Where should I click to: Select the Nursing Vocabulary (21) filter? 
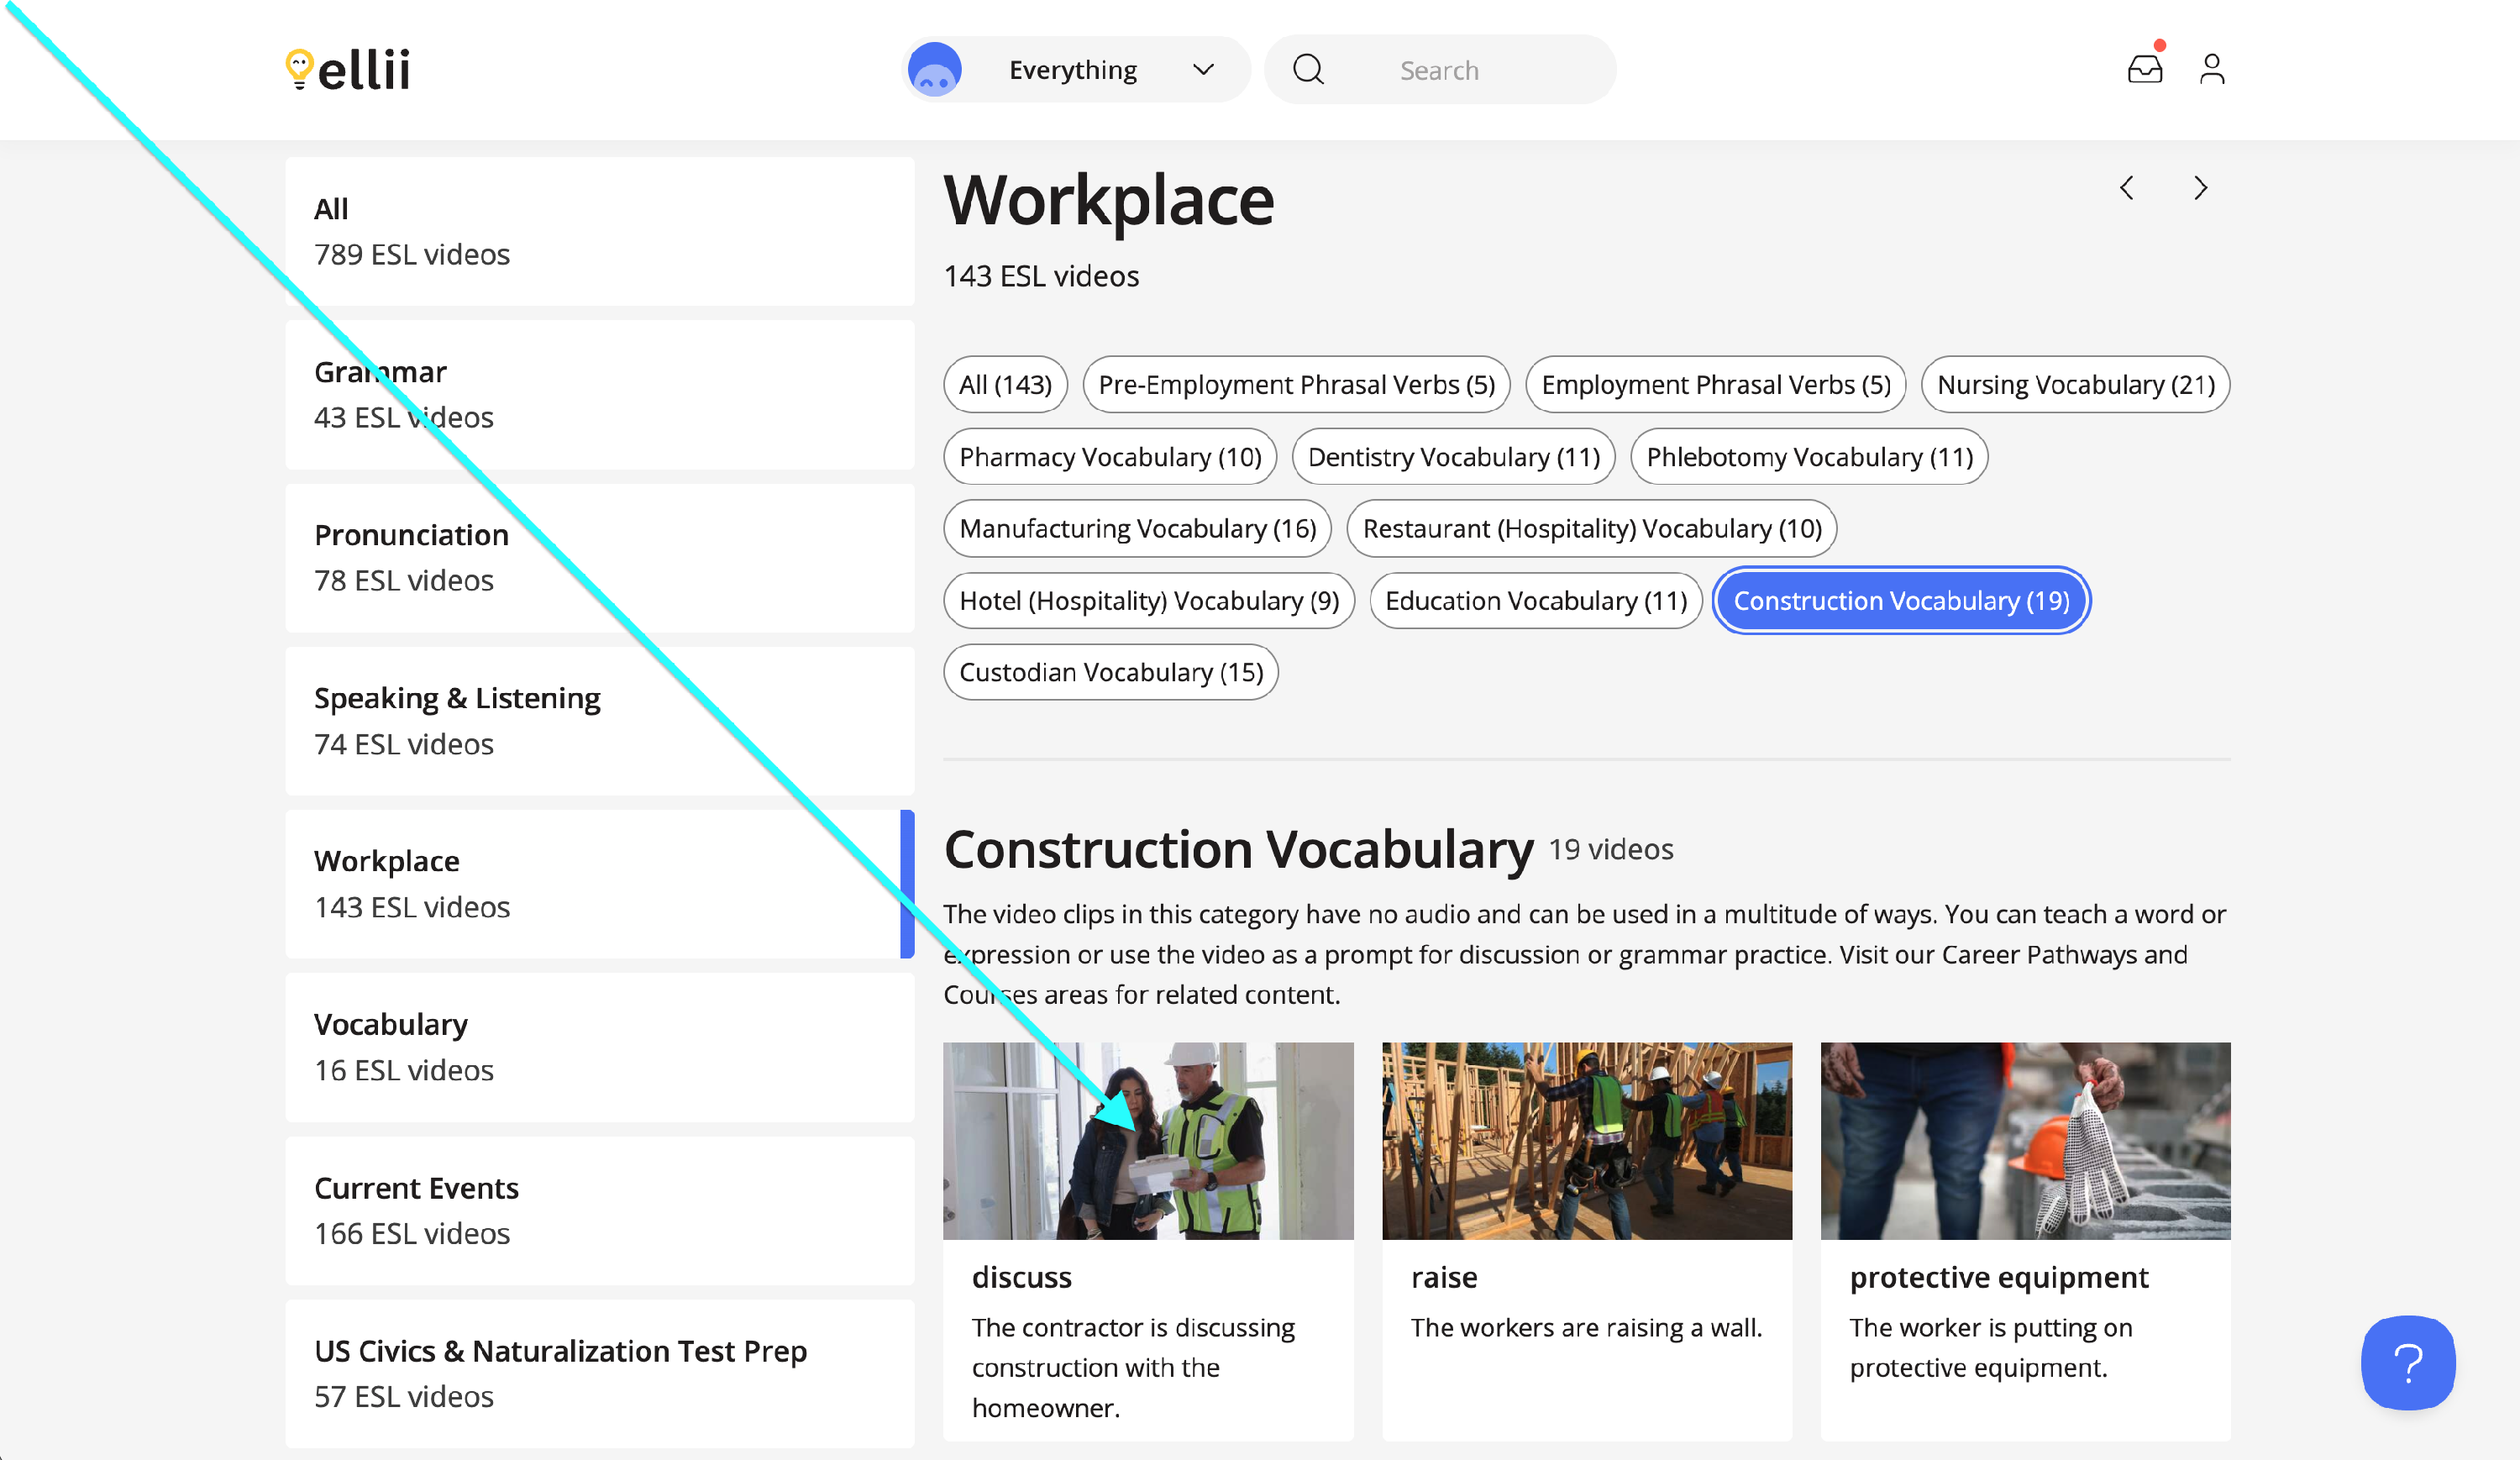[x=2075, y=385]
